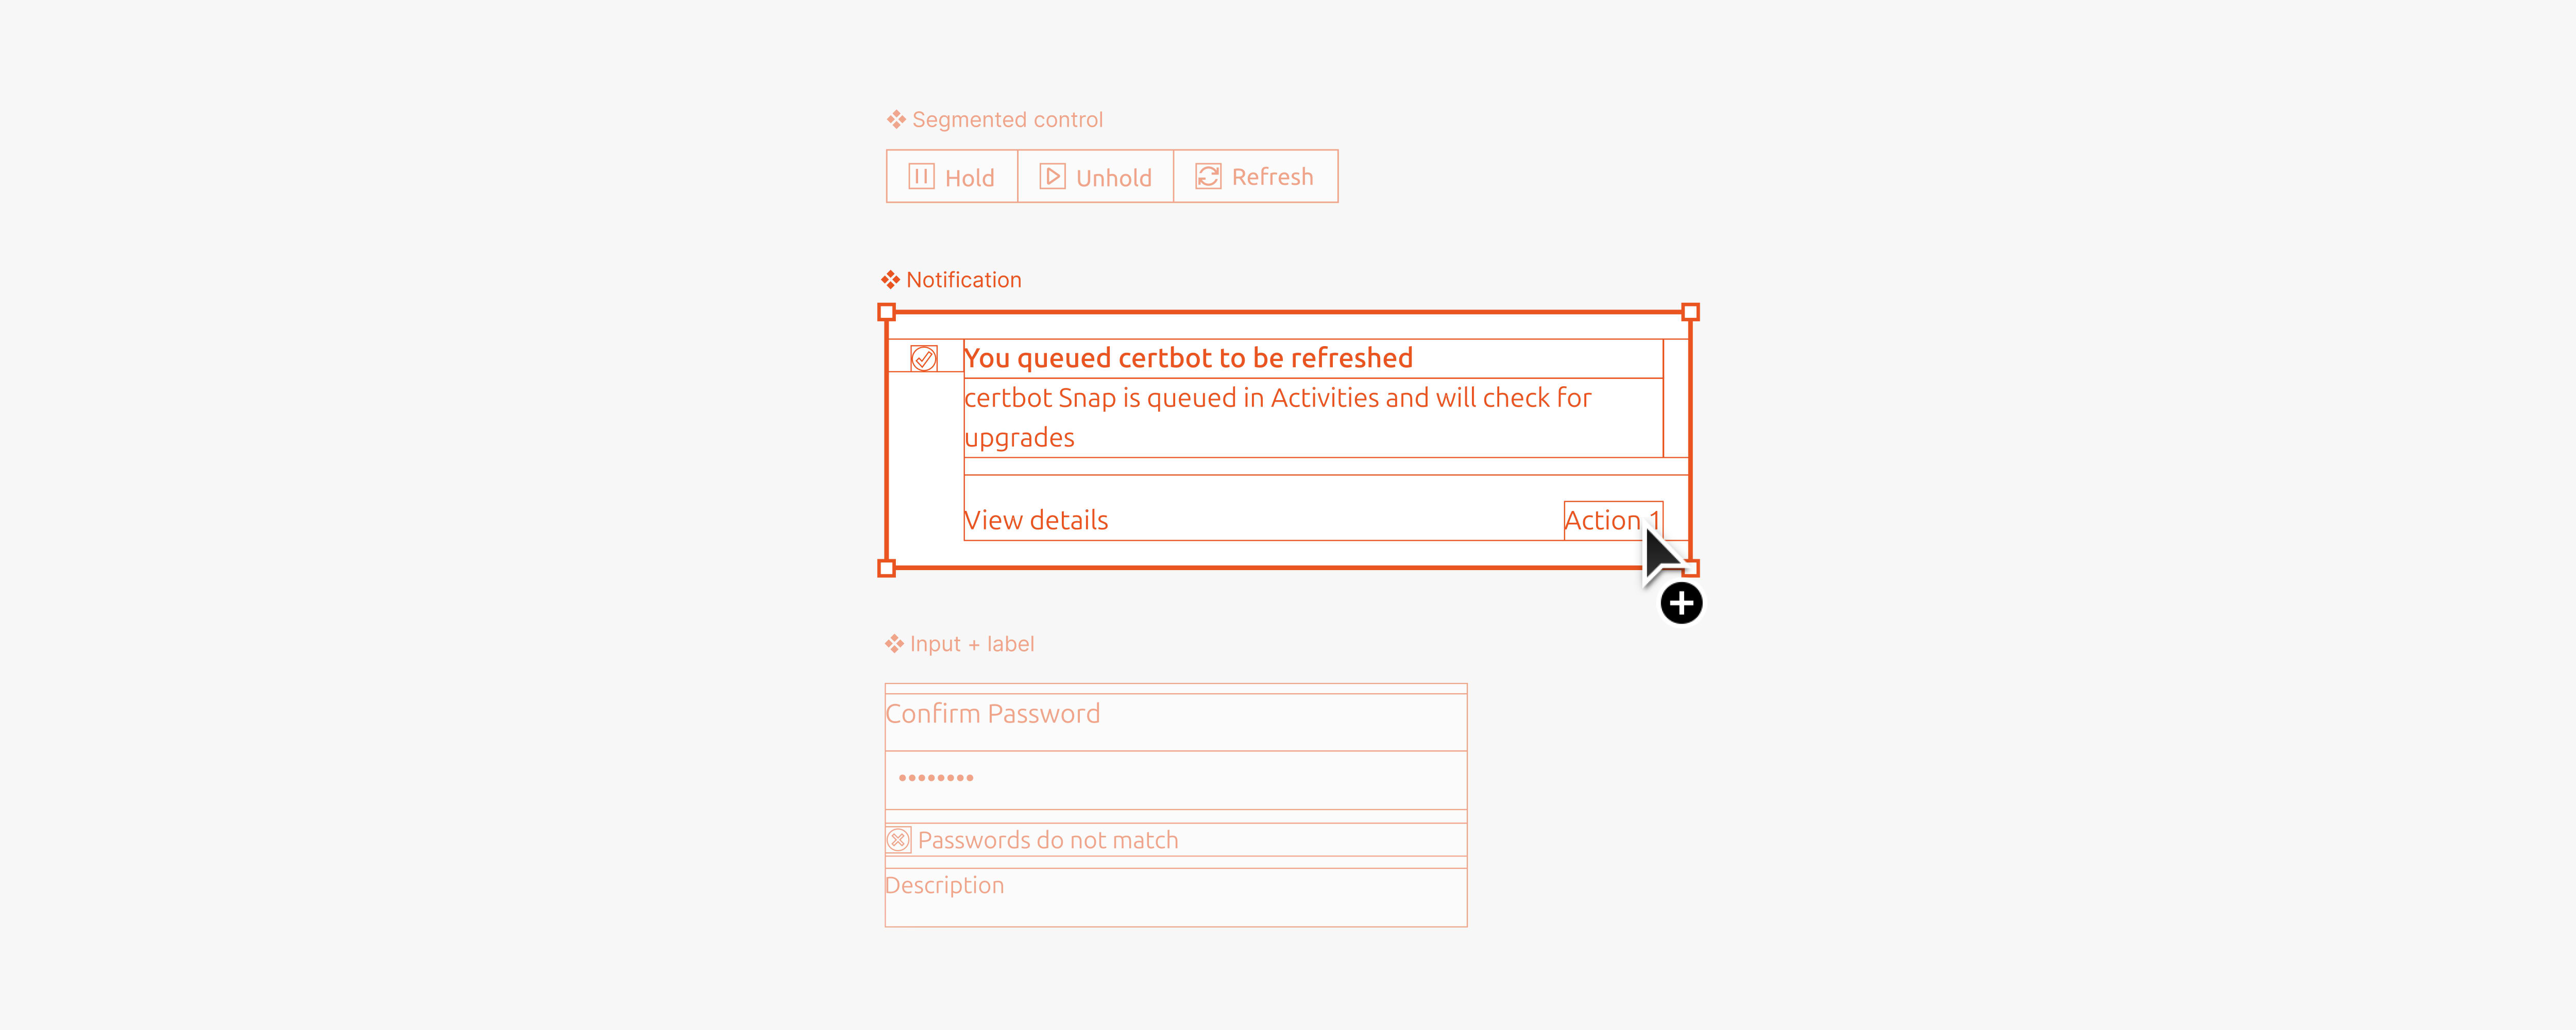Open View details in the notification
The height and width of the screenshot is (1030, 2576).
(x=1035, y=519)
